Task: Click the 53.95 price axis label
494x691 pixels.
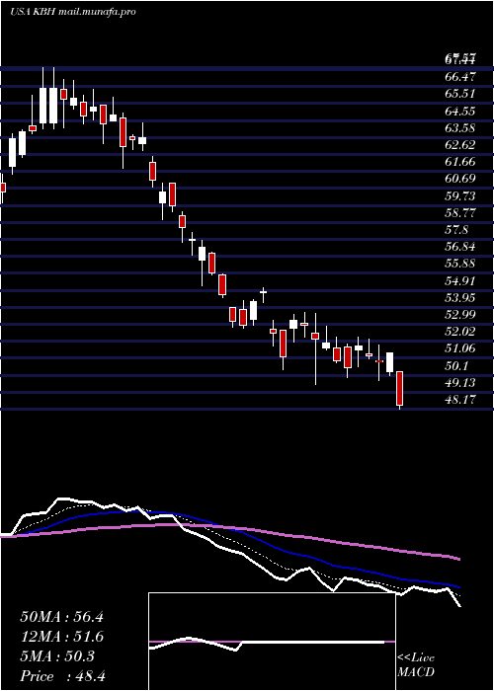Action: [459, 298]
